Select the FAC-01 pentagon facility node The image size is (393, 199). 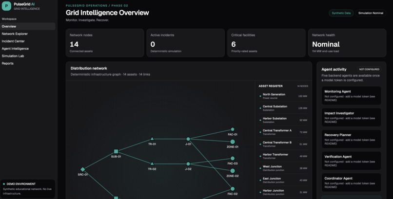(x=233, y=129)
